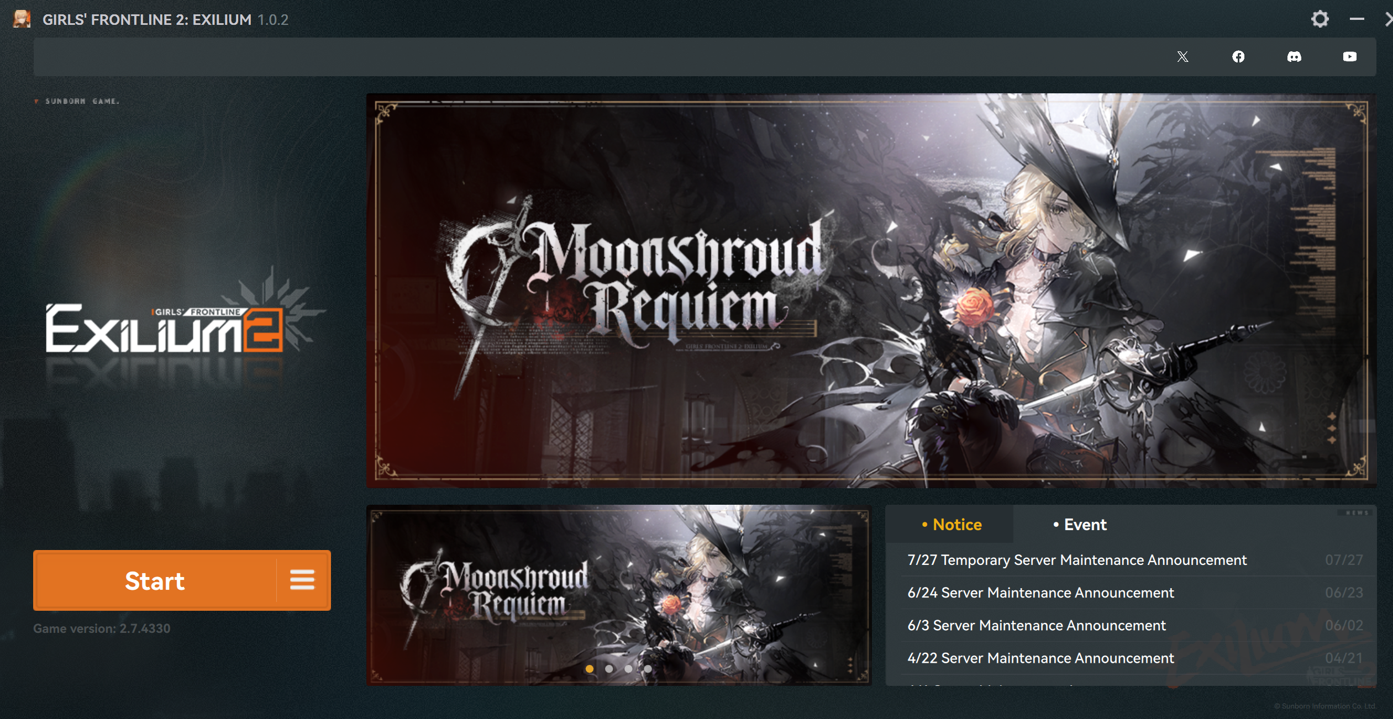Select the second carousel dot

click(609, 669)
